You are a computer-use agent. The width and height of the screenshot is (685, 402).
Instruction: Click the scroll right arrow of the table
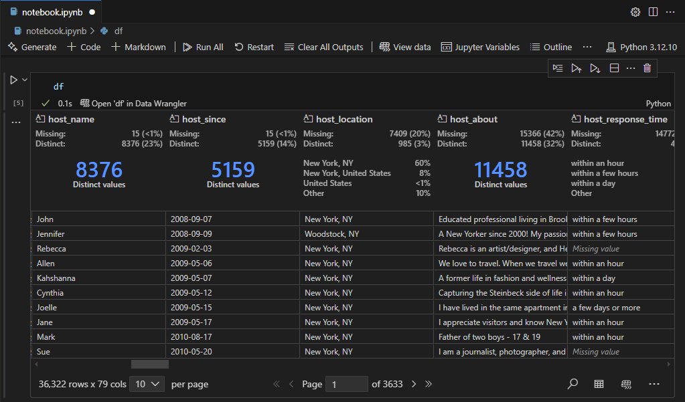click(668, 364)
